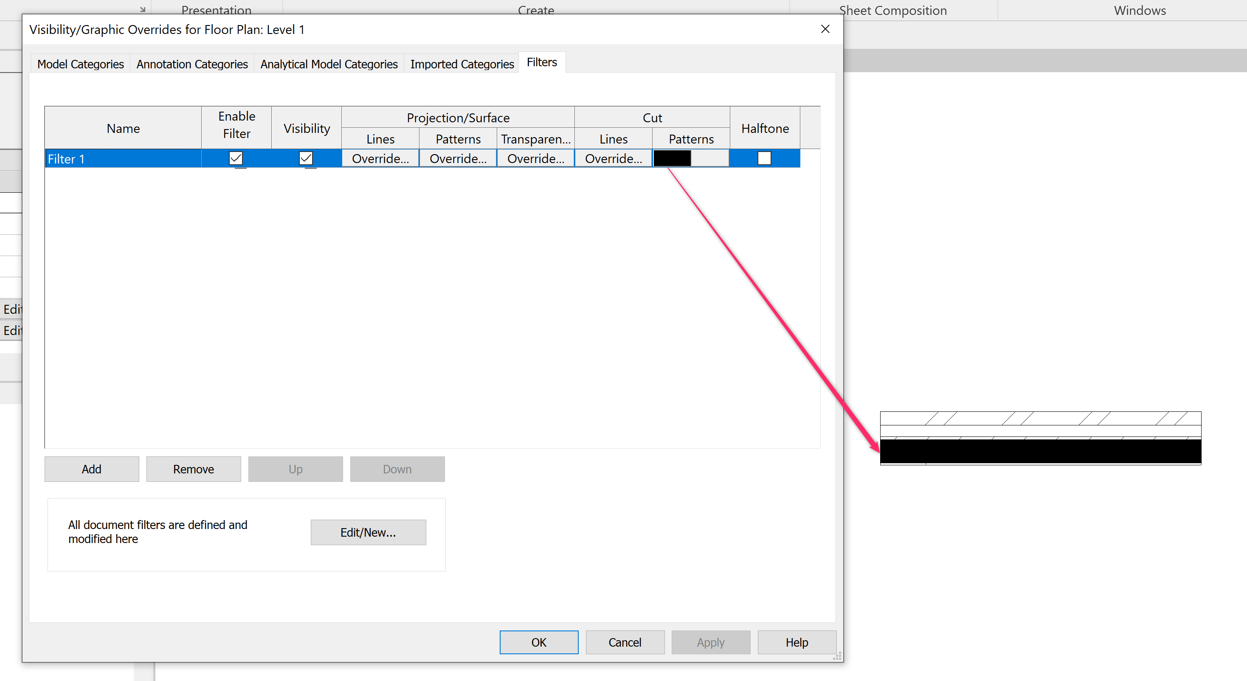Enable Halftone for Filter 1
This screenshot has height=681, width=1247.
(764, 158)
